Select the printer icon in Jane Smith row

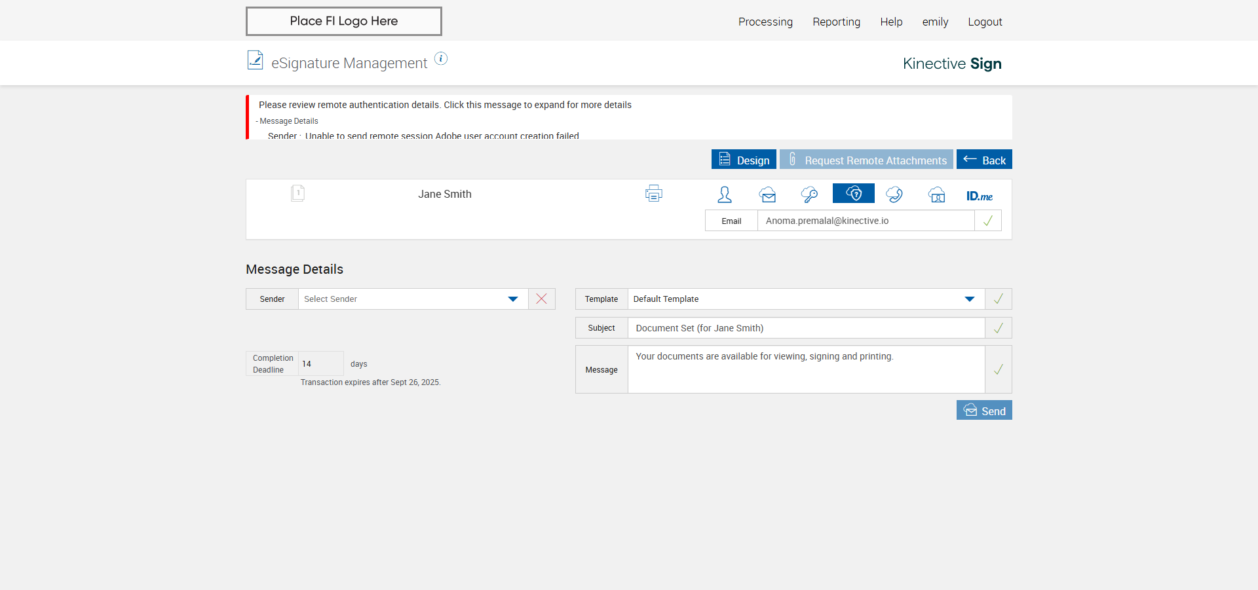[653, 193]
